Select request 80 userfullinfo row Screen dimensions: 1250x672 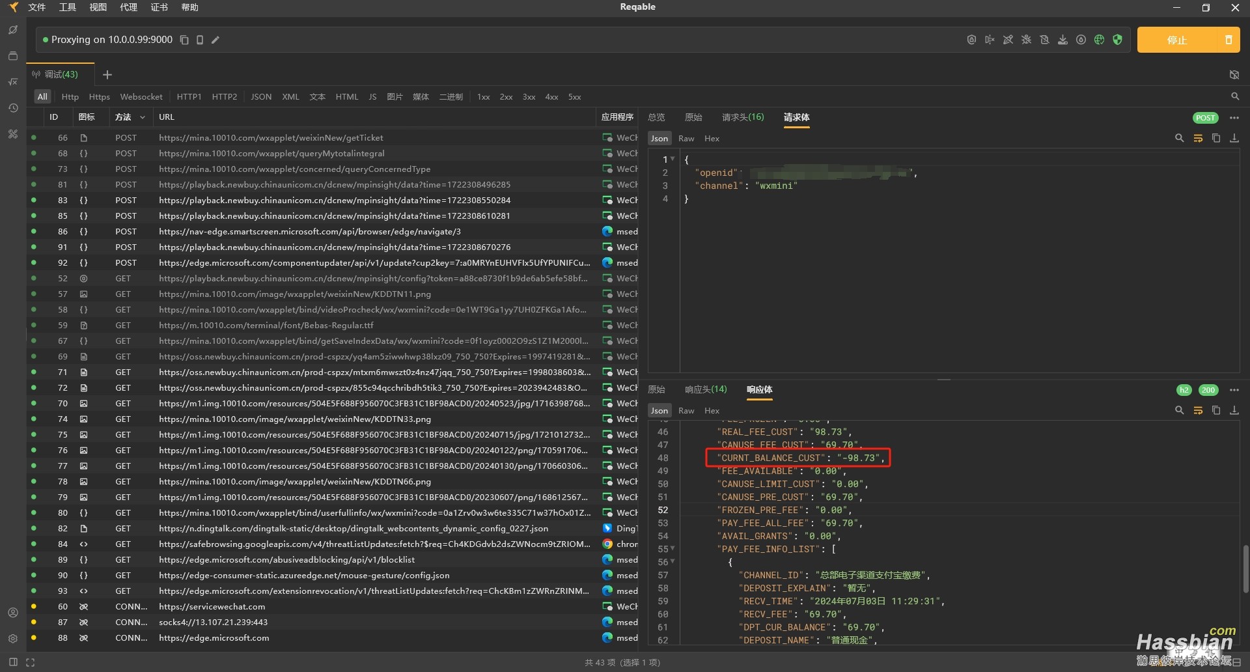(332, 513)
